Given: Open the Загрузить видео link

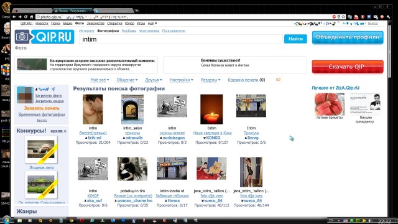Looking at the screenshot, I should pos(49,101).
